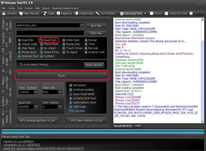This screenshot has height=151, width=206.
Task: Take a screenshot with PrtScn
Action: (x=152, y=13)
